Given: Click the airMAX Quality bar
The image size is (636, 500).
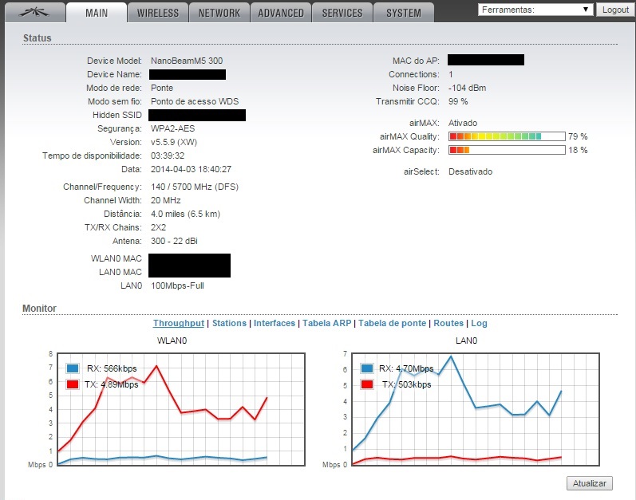Looking at the screenshot, I should coord(507,136).
